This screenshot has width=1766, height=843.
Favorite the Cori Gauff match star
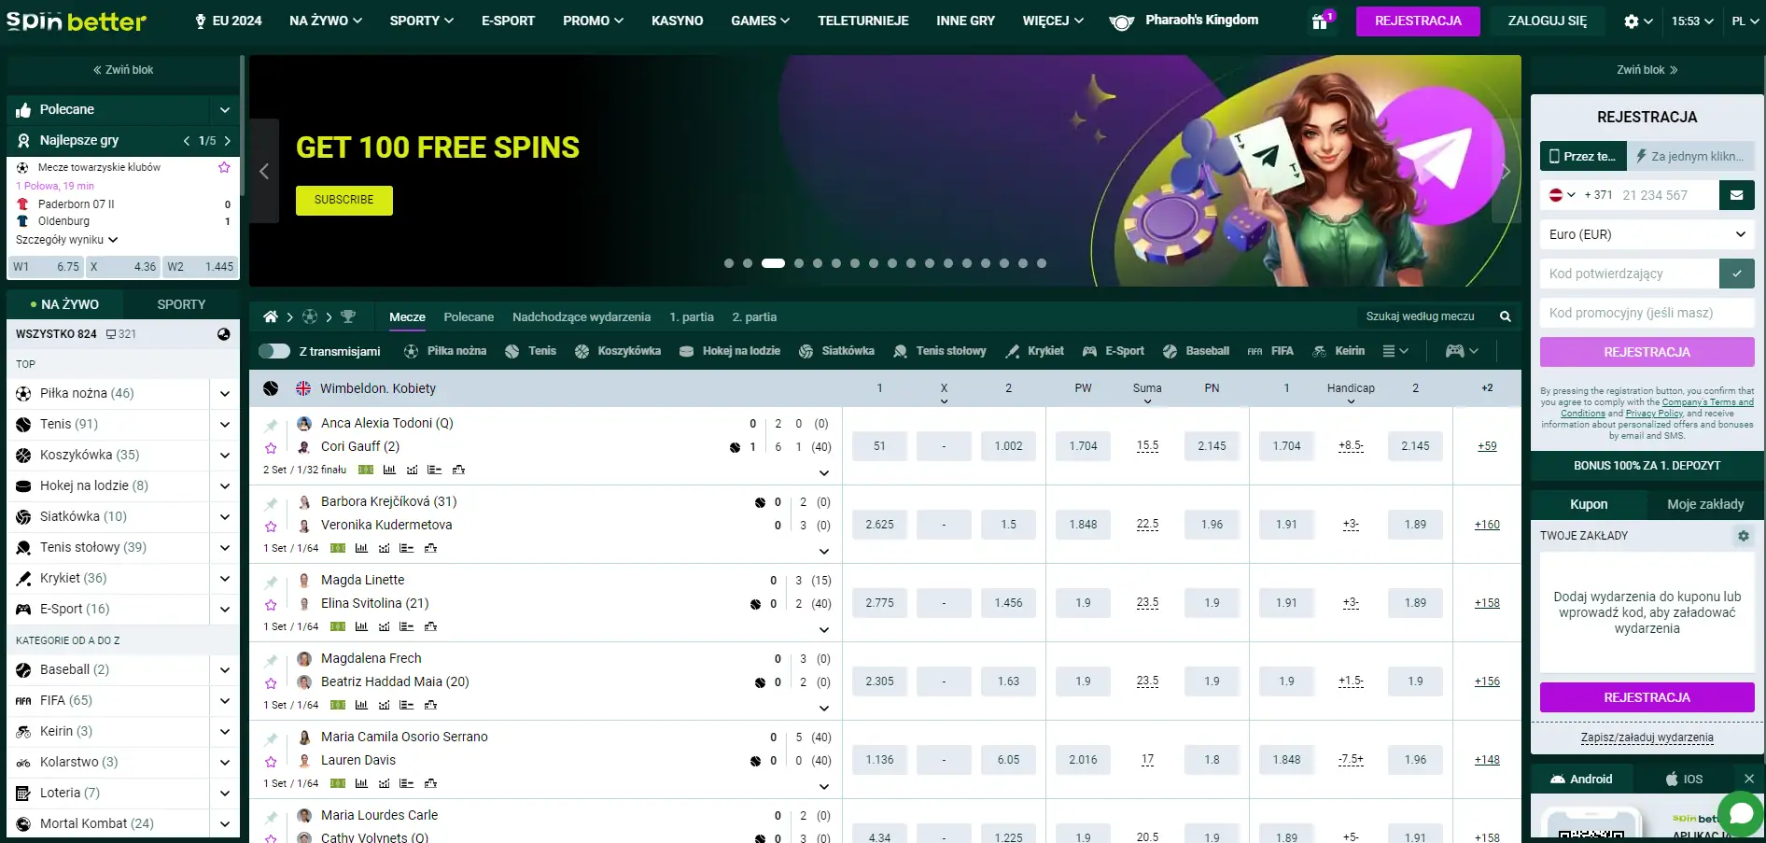[x=271, y=448]
